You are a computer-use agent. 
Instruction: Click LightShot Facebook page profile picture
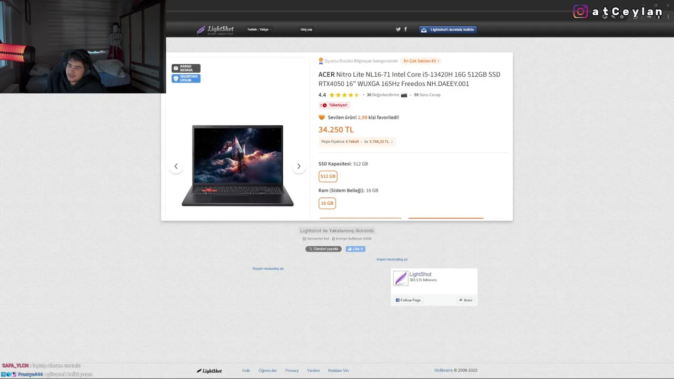401,278
